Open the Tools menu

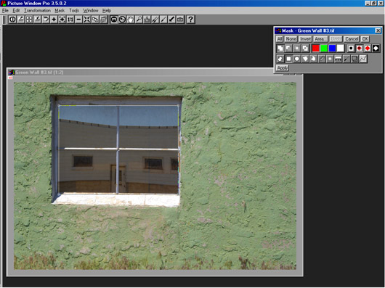pos(74,11)
